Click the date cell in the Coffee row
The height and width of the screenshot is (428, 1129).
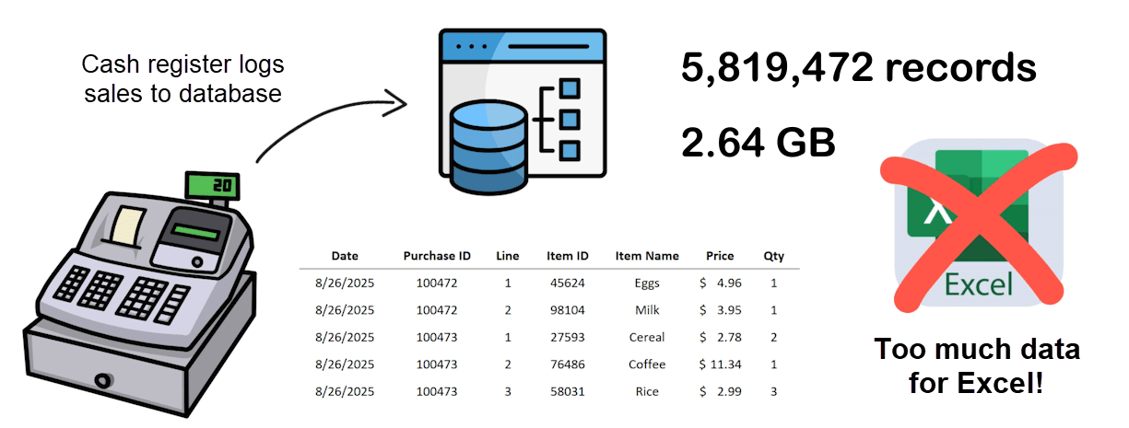[x=345, y=364]
